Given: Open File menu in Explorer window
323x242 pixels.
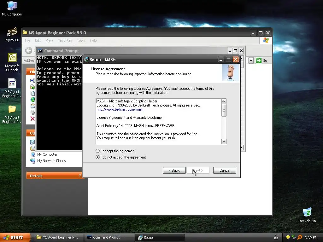Looking at the screenshot, I should tap(27, 40).
